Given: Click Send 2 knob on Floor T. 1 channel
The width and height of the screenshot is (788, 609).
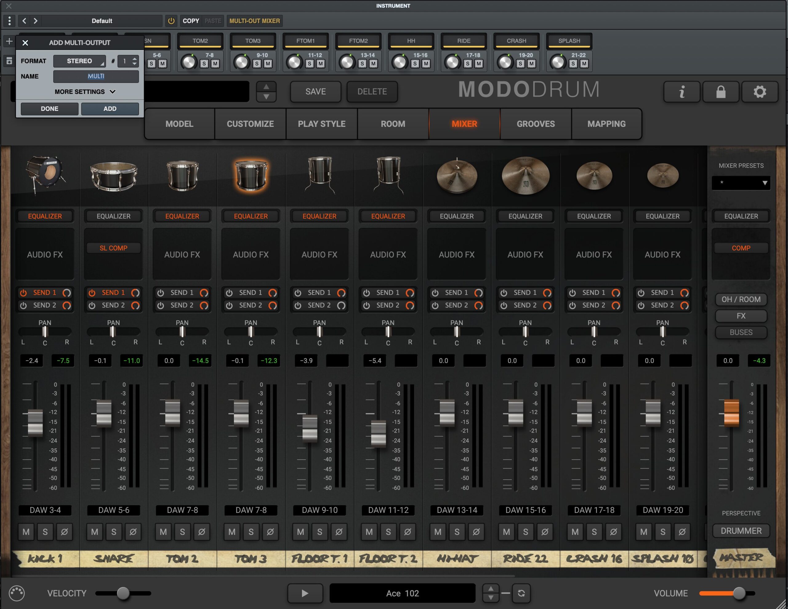Looking at the screenshot, I should coord(341,306).
